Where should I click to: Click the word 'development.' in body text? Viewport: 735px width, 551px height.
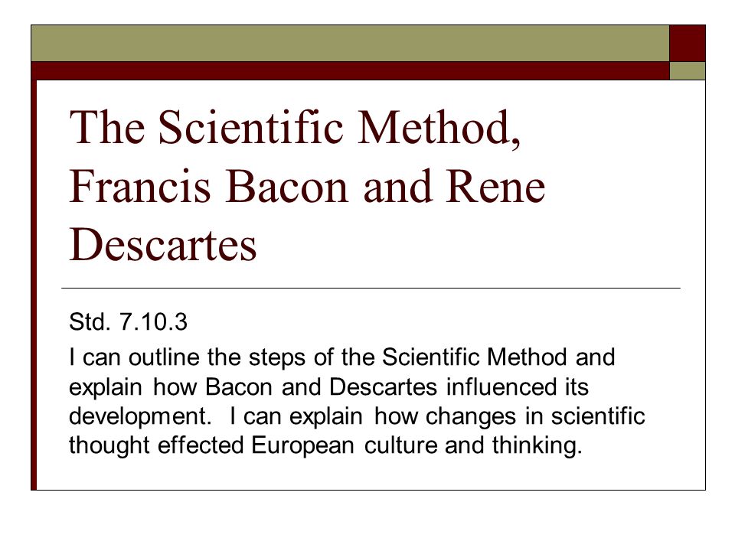click(x=140, y=416)
